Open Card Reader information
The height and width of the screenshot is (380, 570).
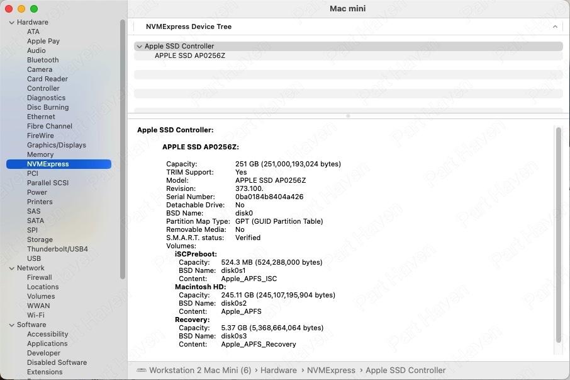coord(47,79)
